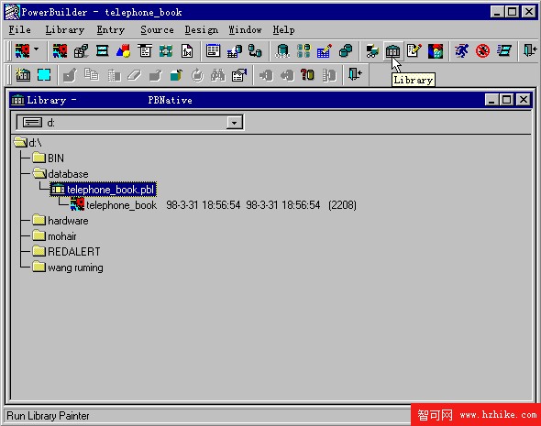Click the Debug icon with red circle
541x426 pixels.
pyautogui.click(x=482, y=51)
